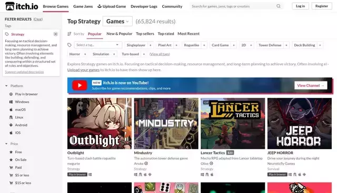Open Game Jams in top navigation

click(x=83, y=6)
